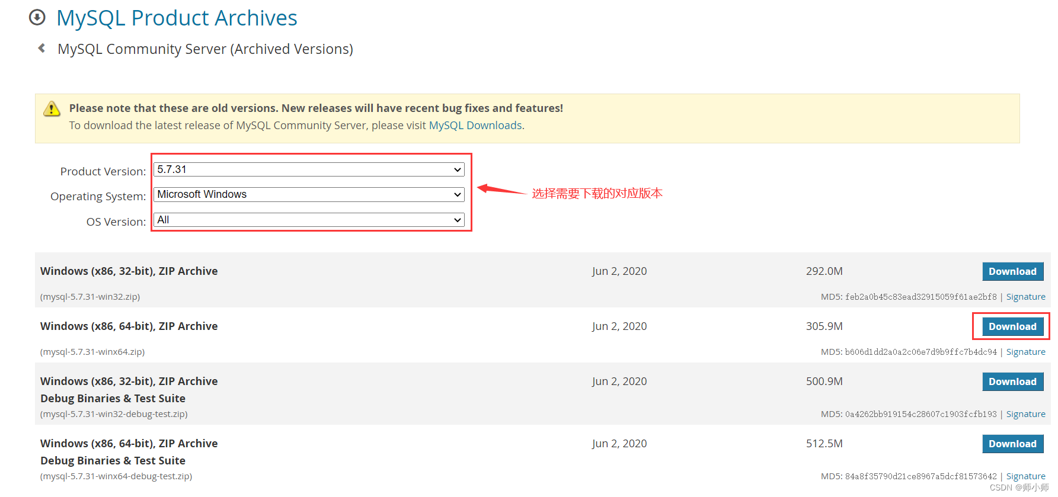Click the download circle icon beside MySQL Product Archives
The width and height of the screenshot is (1058, 497).
(37, 18)
